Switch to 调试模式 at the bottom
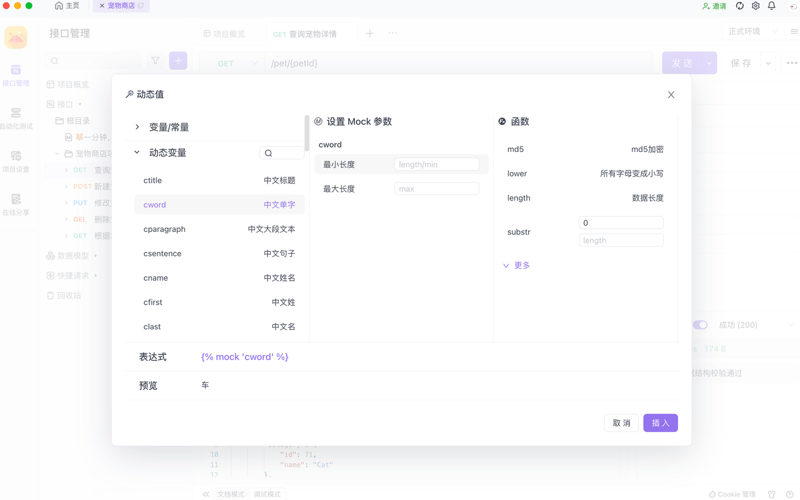The width and height of the screenshot is (800, 500). click(x=267, y=493)
